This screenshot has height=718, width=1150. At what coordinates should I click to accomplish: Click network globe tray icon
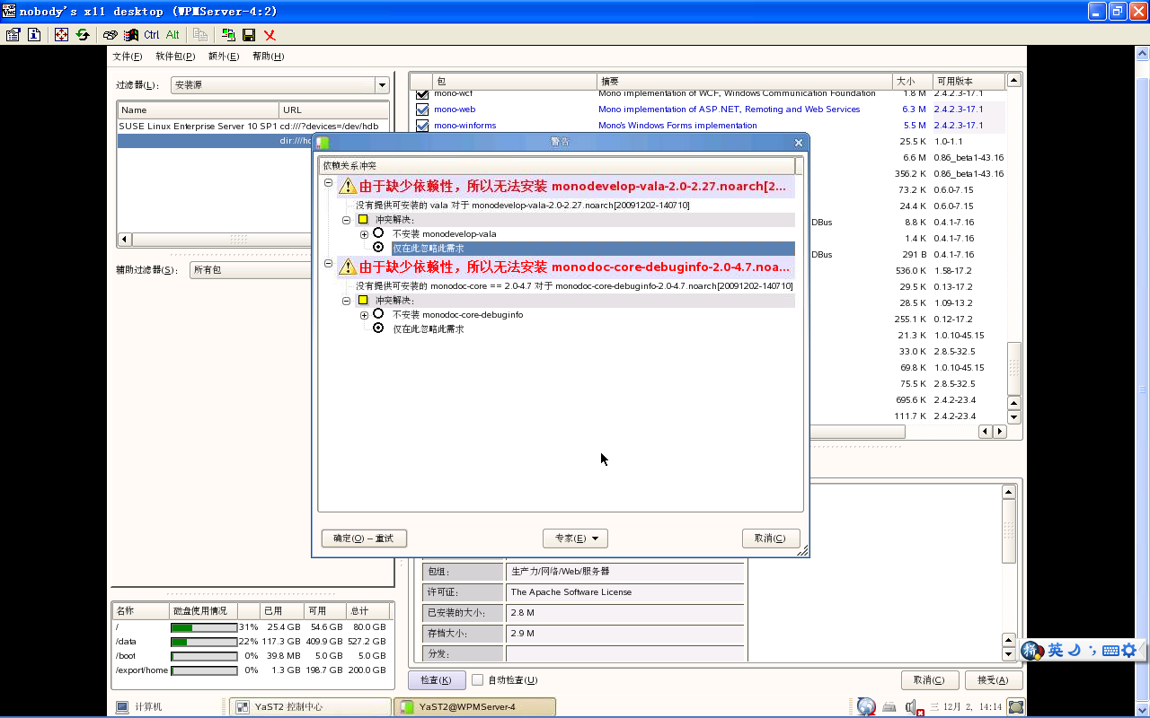tap(866, 707)
